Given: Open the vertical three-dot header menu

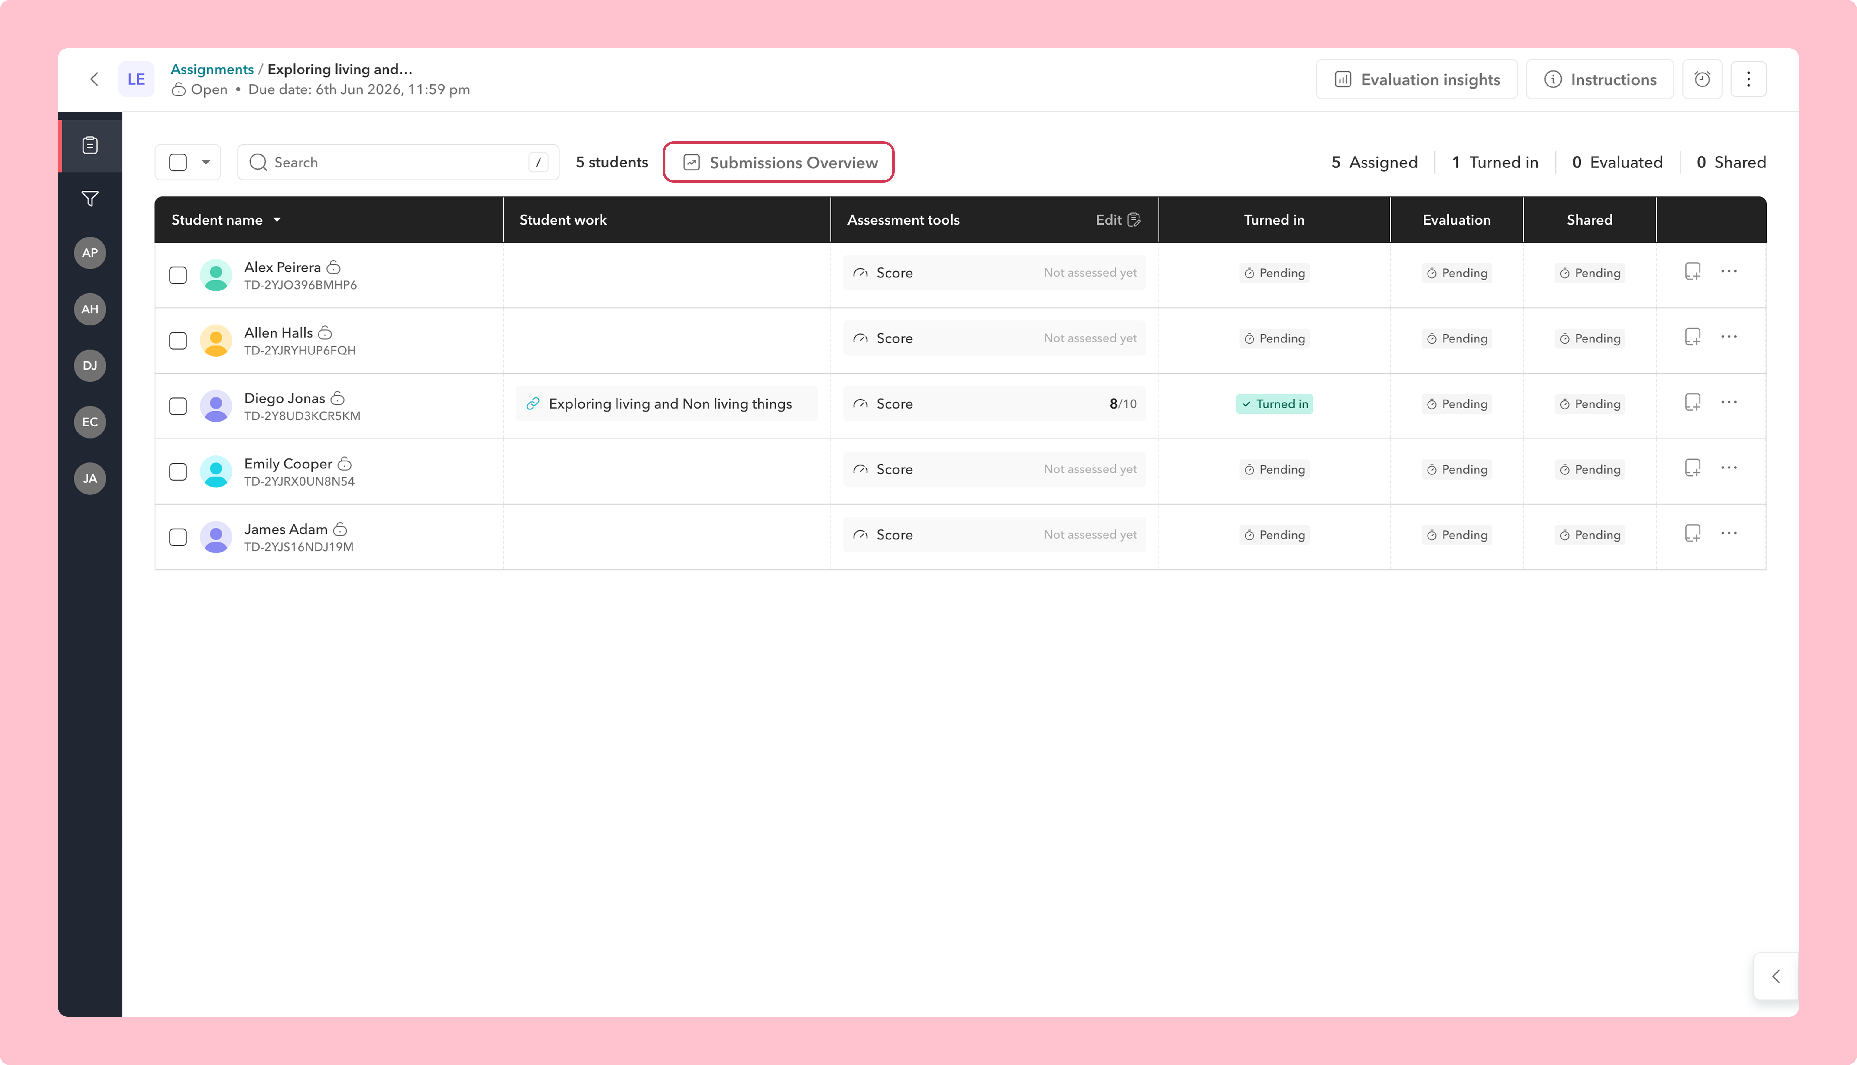Looking at the screenshot, I should 1749,79.
